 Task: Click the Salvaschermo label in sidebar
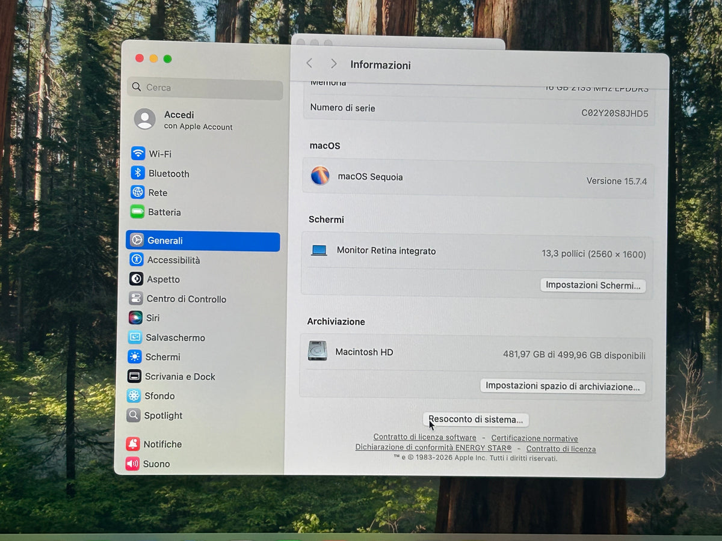[175, 338]
